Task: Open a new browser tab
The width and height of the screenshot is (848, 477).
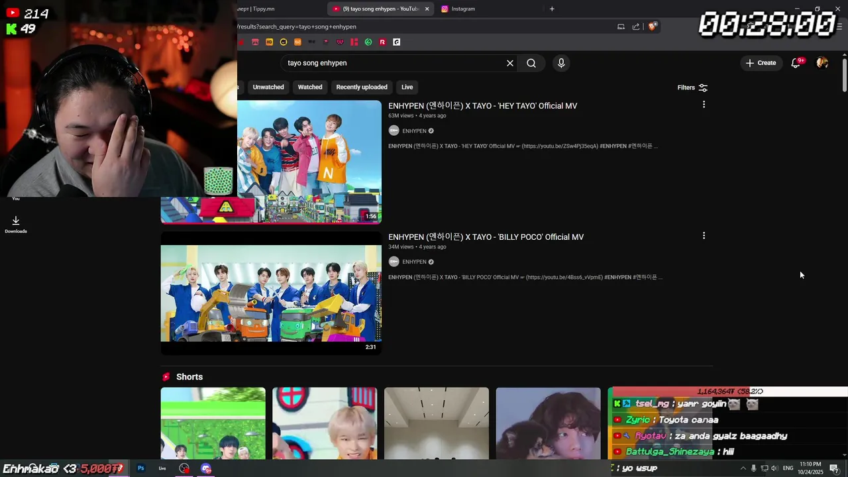Action: (x=552, y=9)
